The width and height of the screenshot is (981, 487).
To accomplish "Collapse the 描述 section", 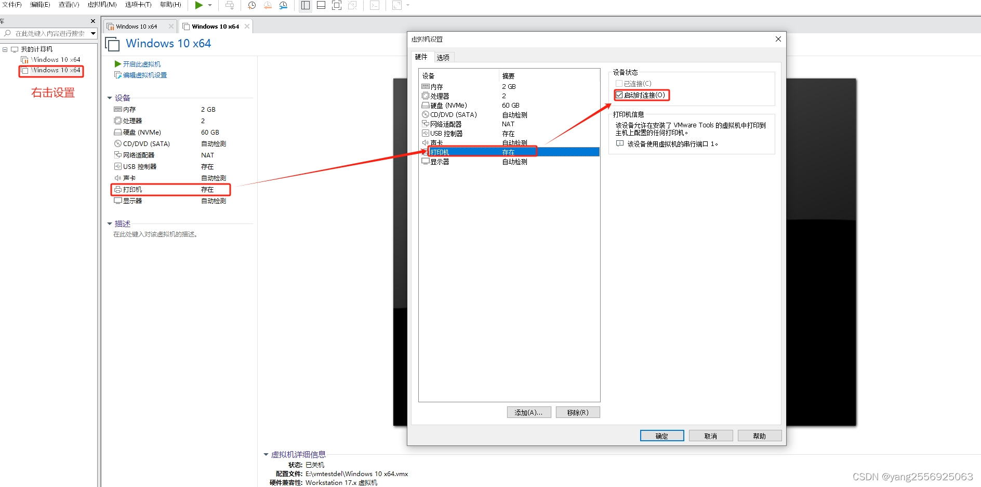I will point(110,224).
